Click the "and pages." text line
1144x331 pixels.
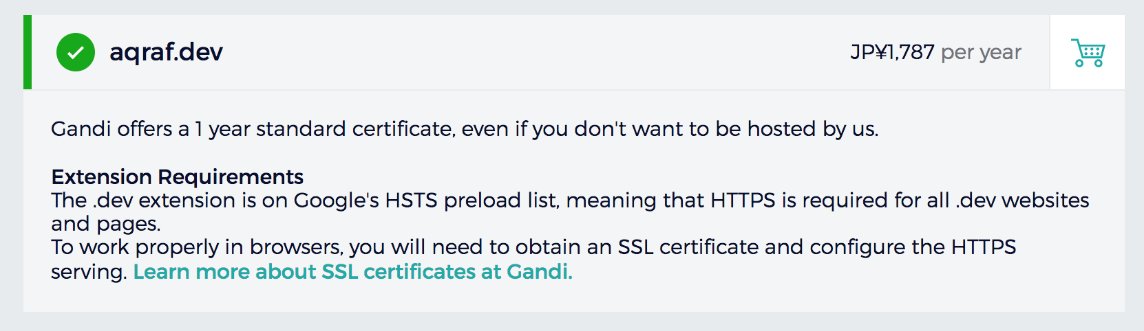click(x=106, y=225)
